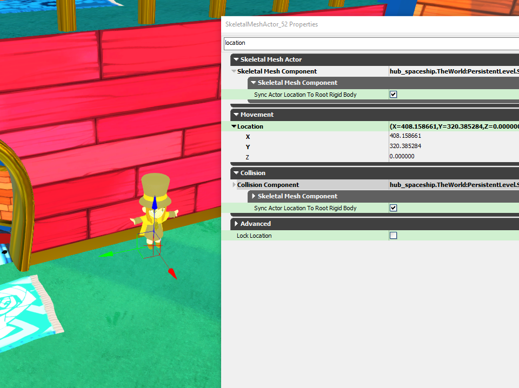
Task: Select the Z value 0.000000
Action: click(402, 157)
